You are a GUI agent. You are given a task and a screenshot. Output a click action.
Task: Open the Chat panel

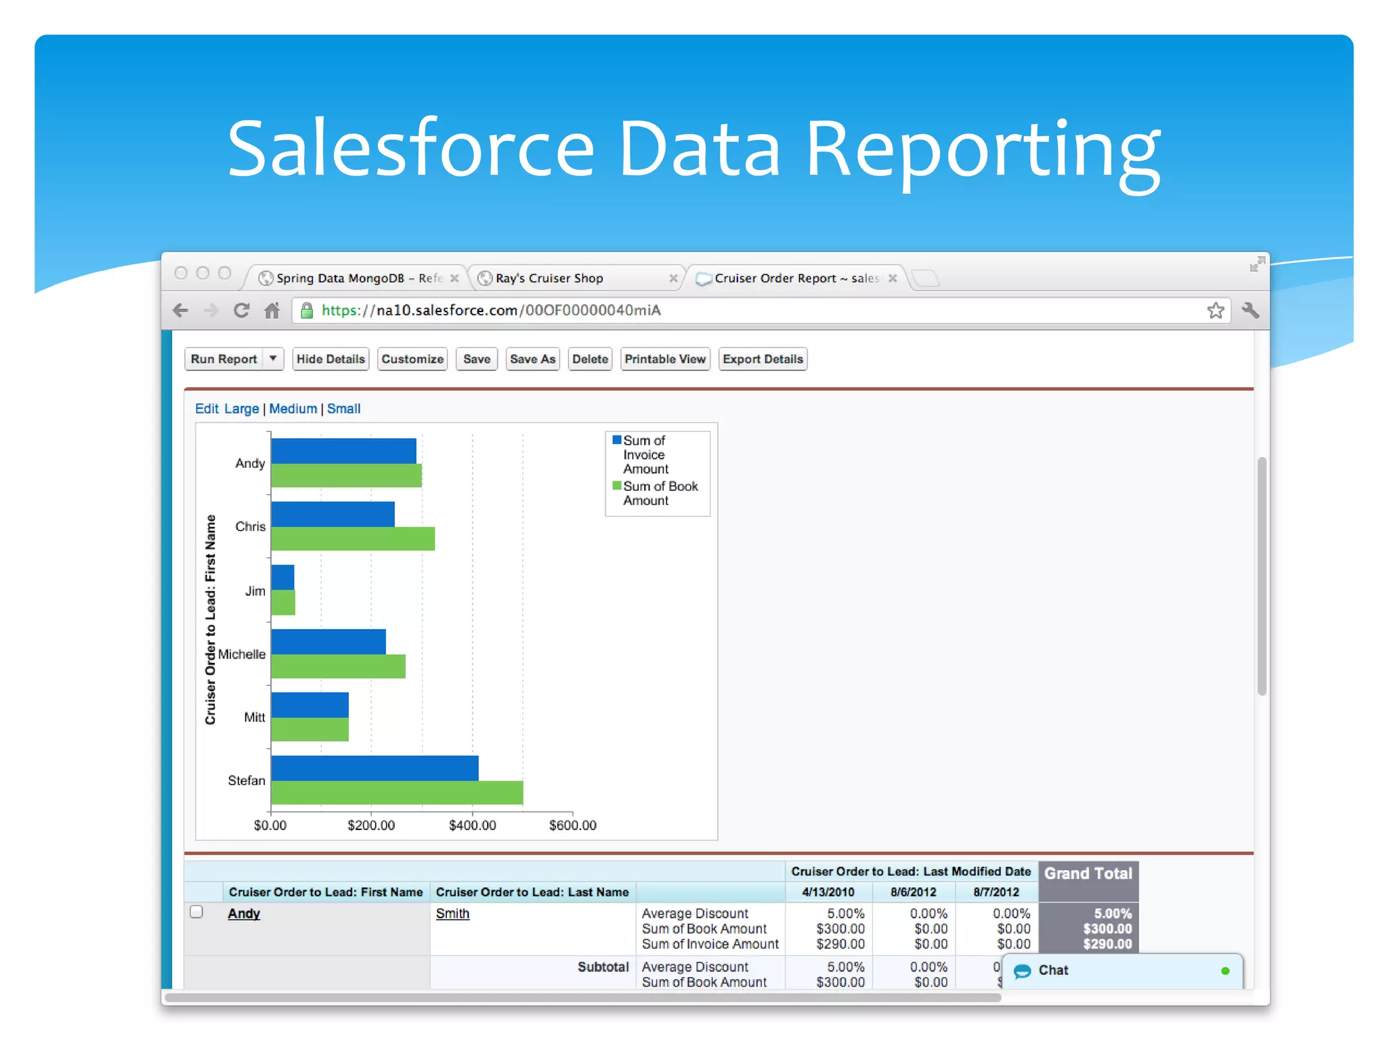pos(1122,971)
